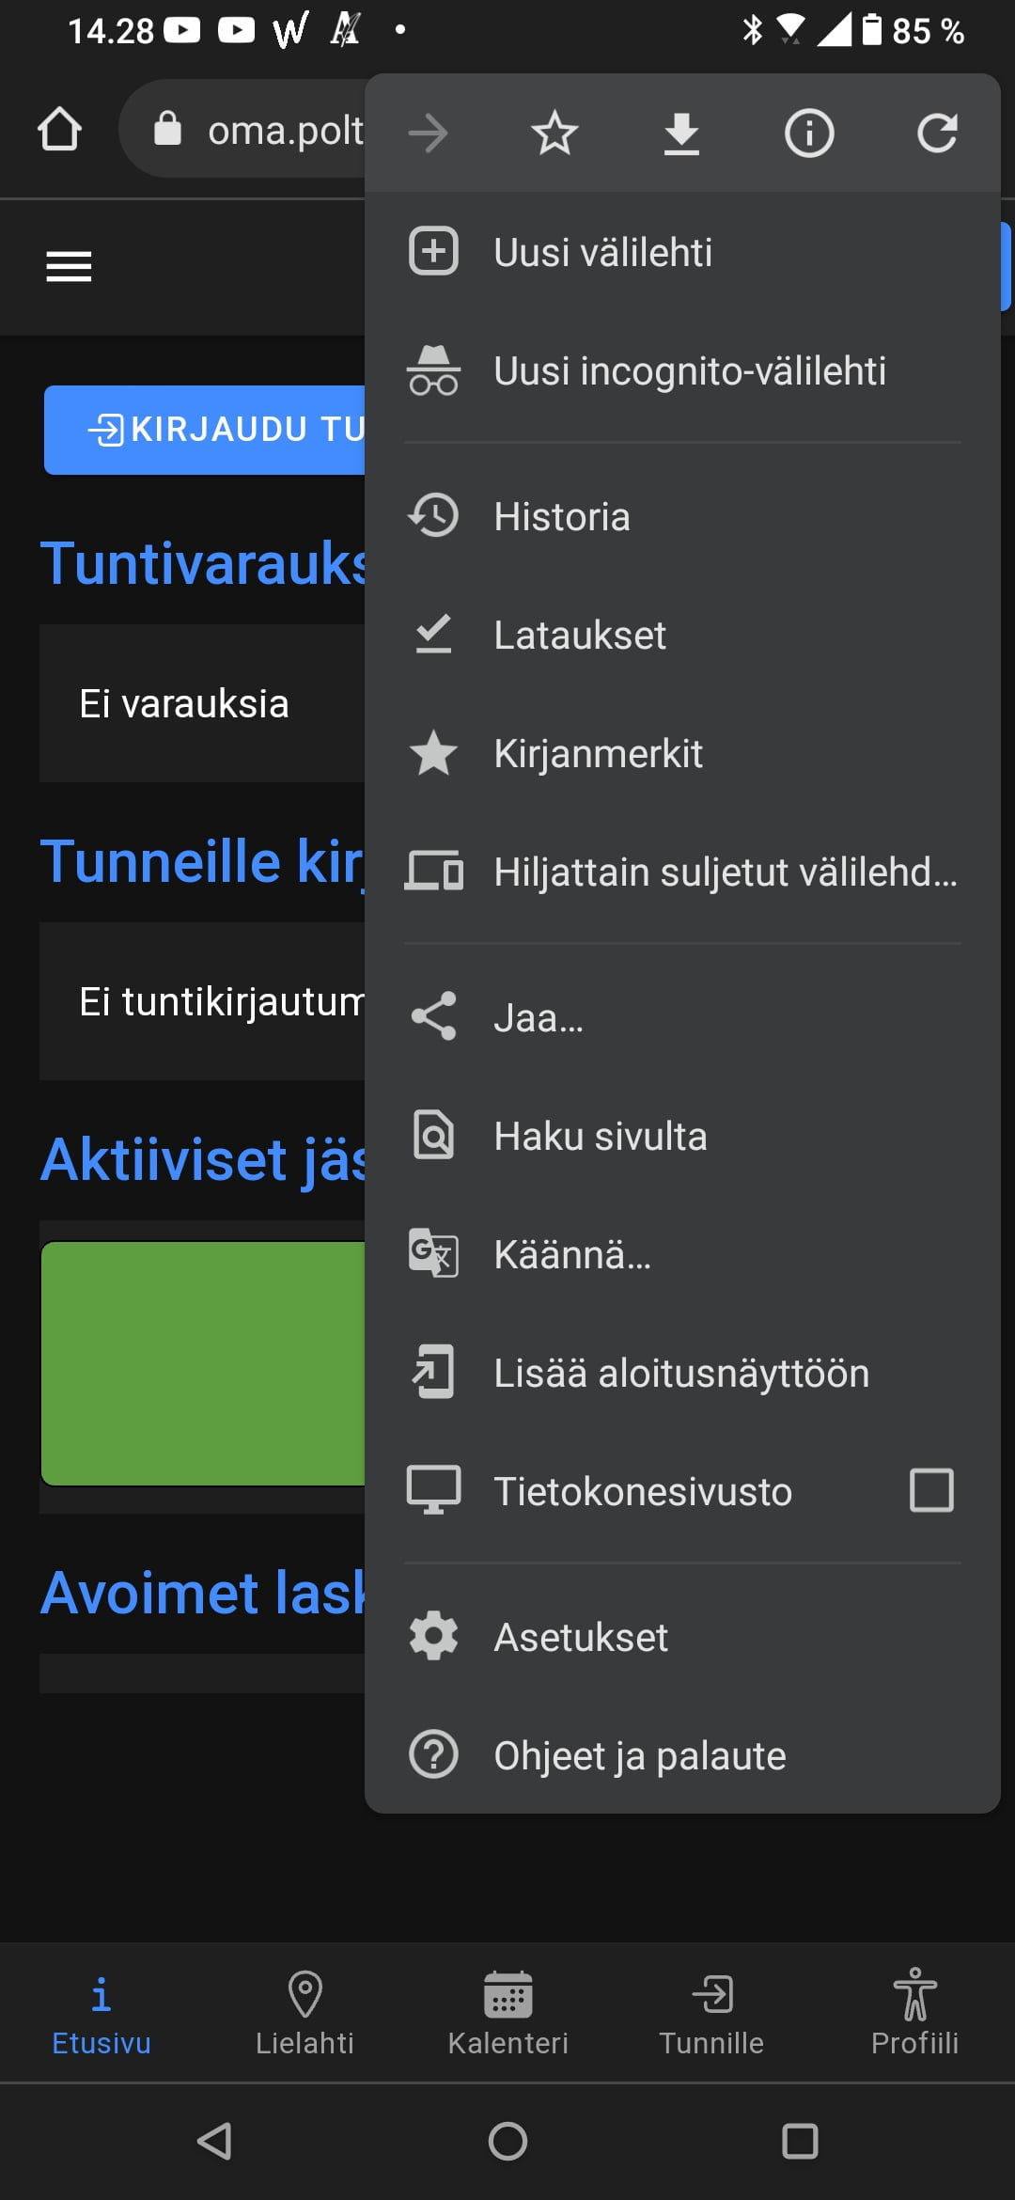Open Asetukset settings entry

point(580,1637)
